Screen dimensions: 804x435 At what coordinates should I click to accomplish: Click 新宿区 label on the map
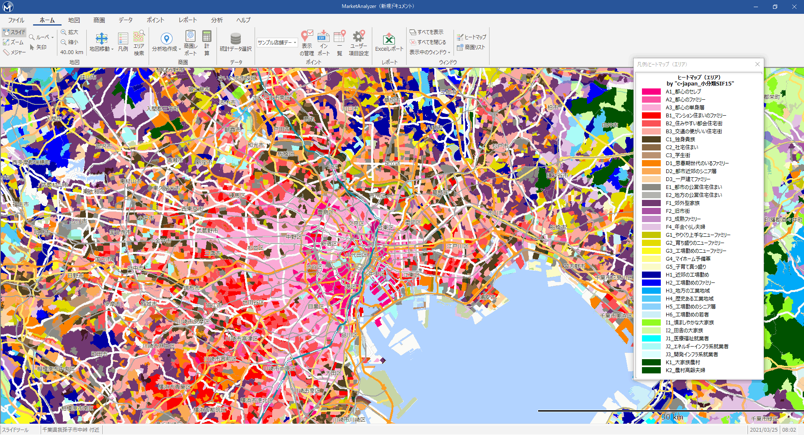(329, 243)
